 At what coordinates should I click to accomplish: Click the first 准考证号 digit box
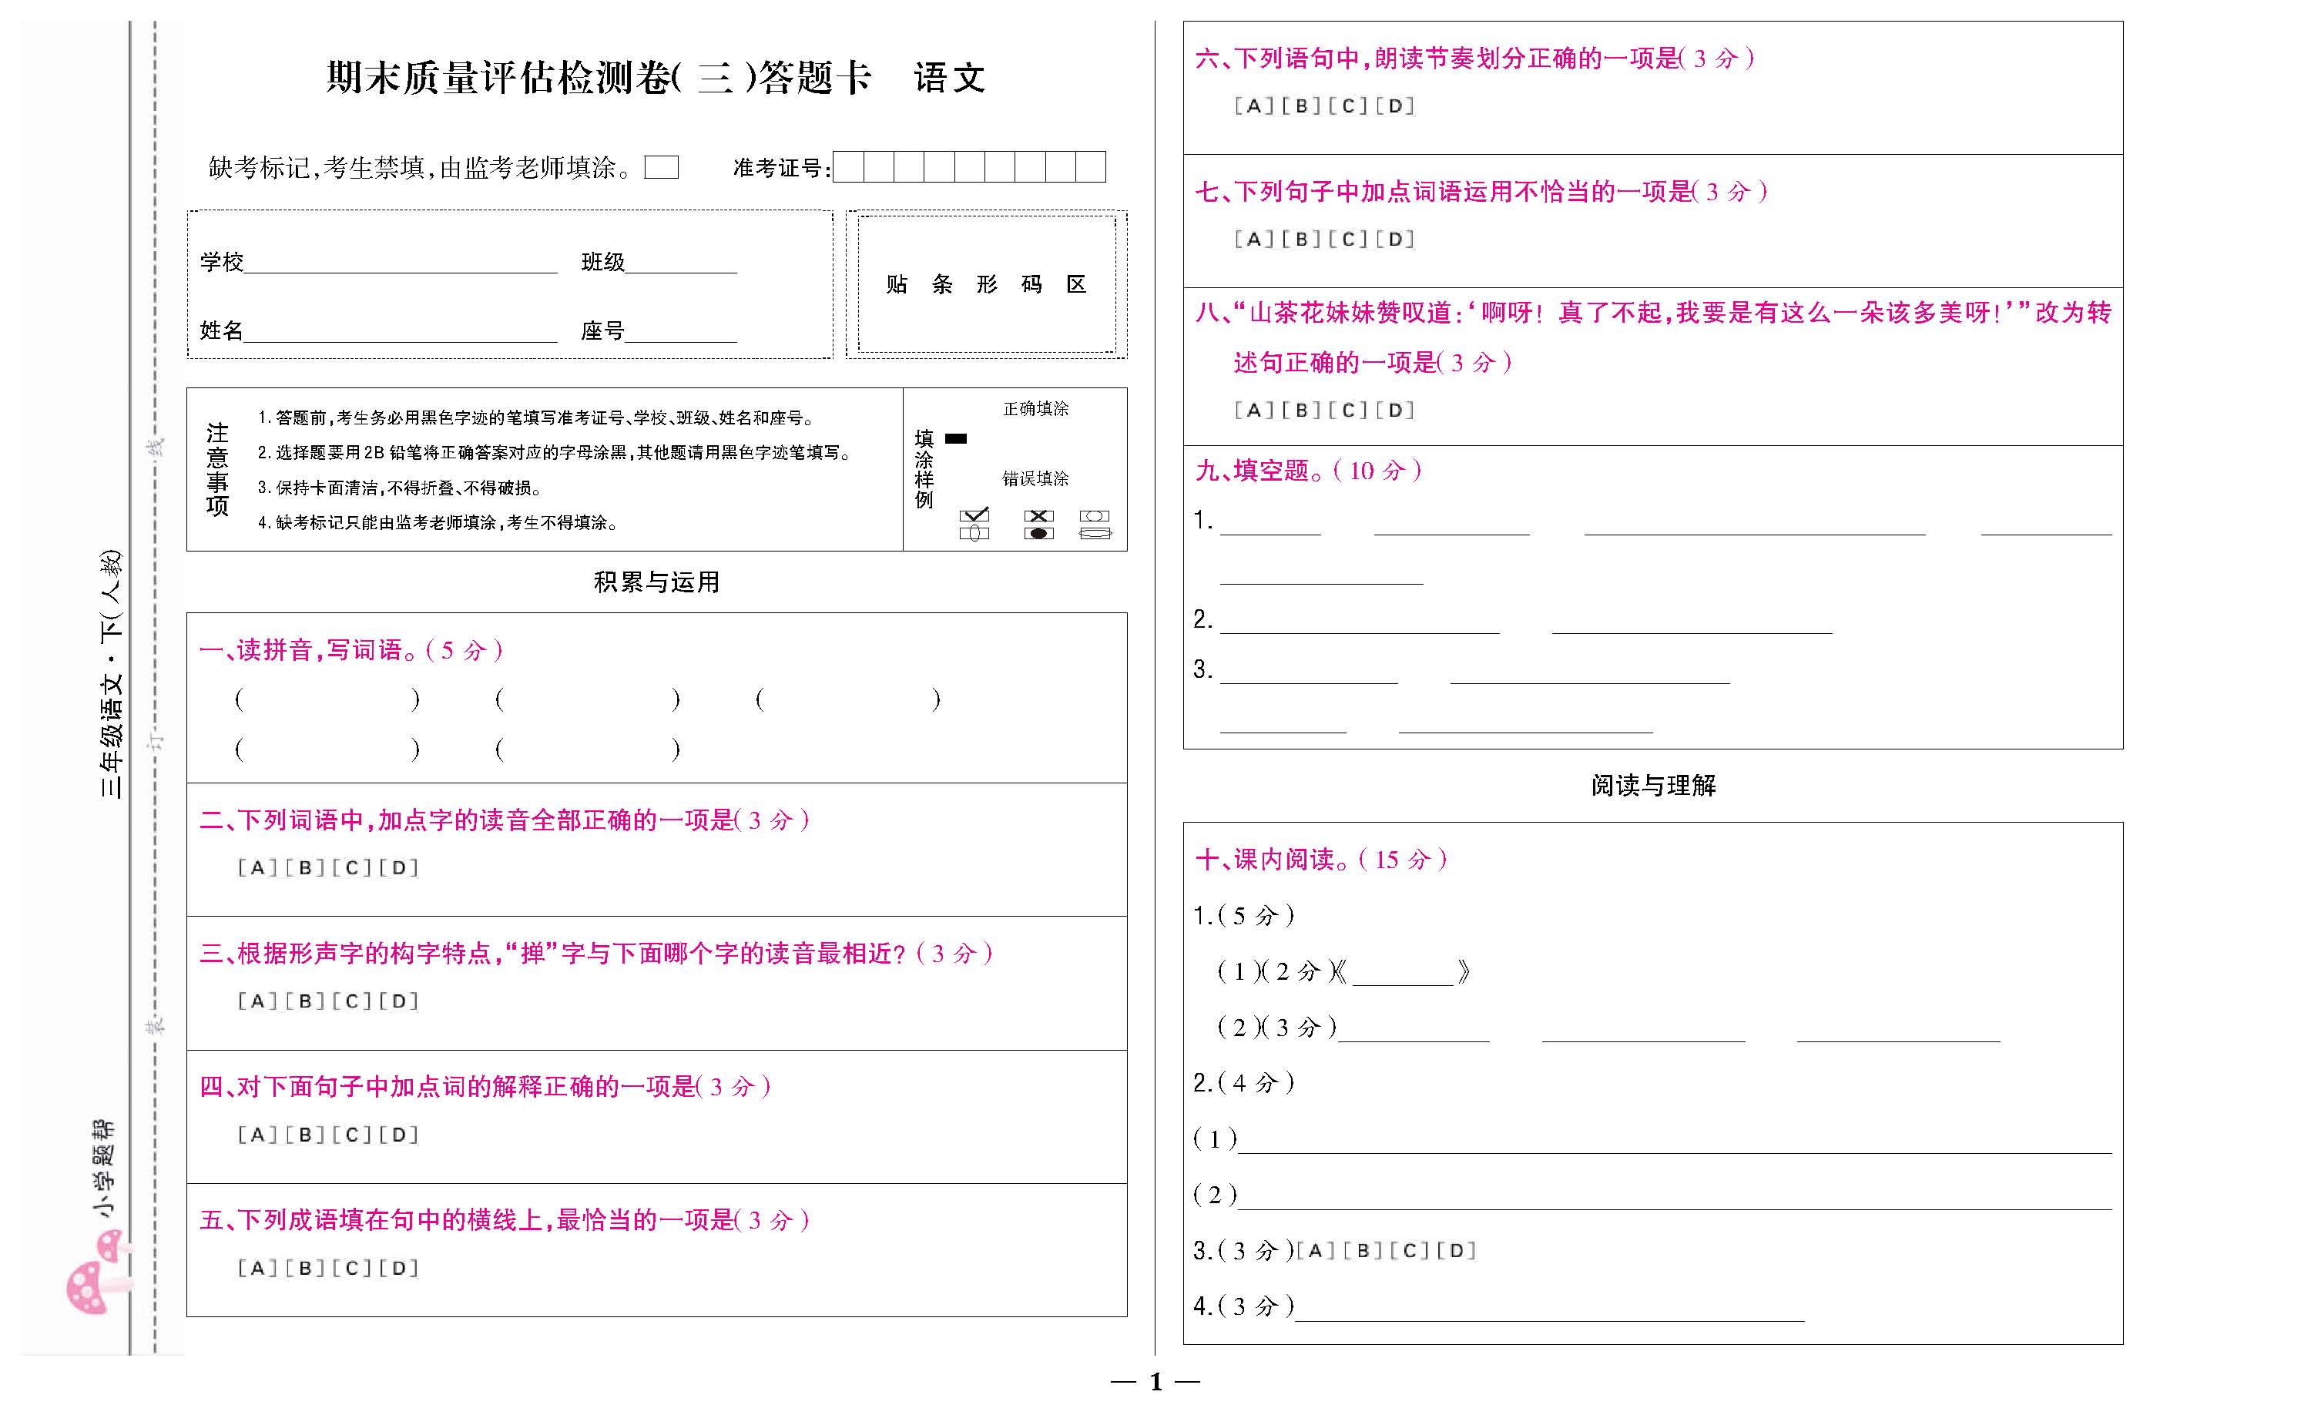tap(848, 167)
